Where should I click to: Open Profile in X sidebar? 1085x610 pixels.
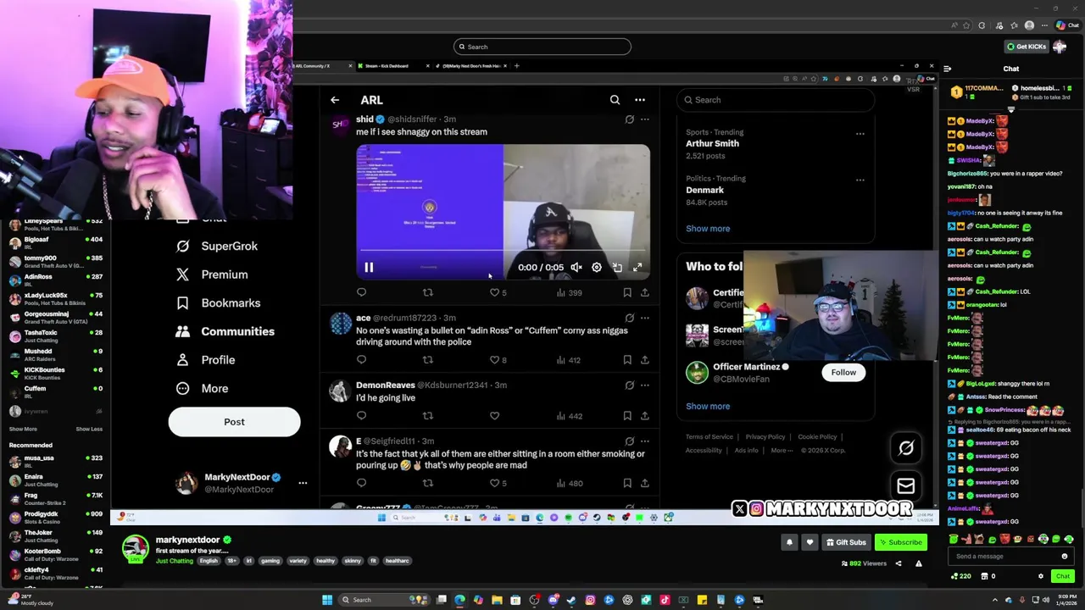[x=205, y=360]
